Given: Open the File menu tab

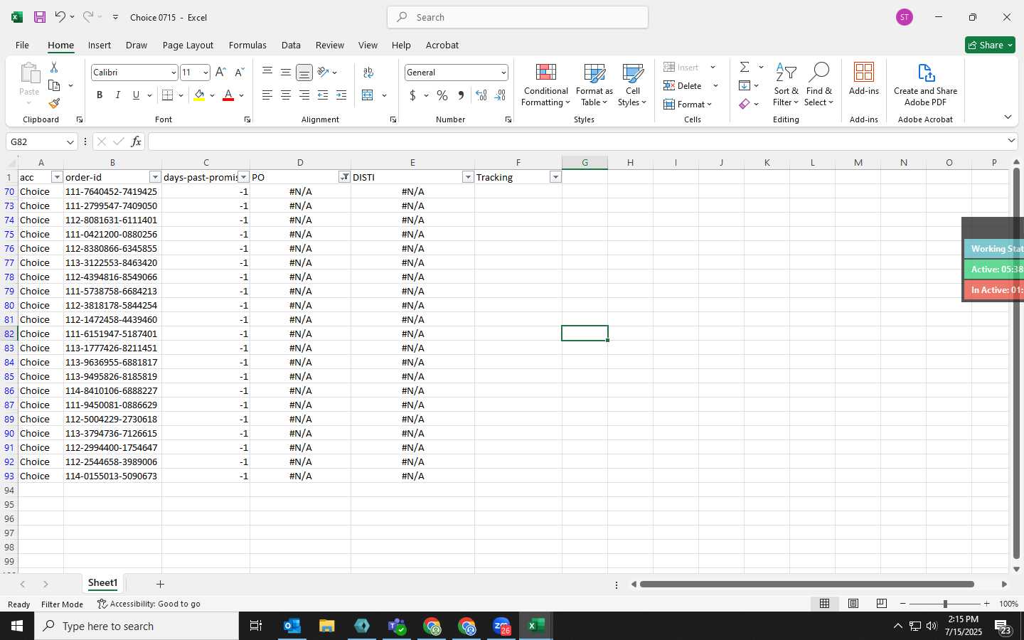Looking at the screenshot, I should pyautogui.click(x=22, y=45).
